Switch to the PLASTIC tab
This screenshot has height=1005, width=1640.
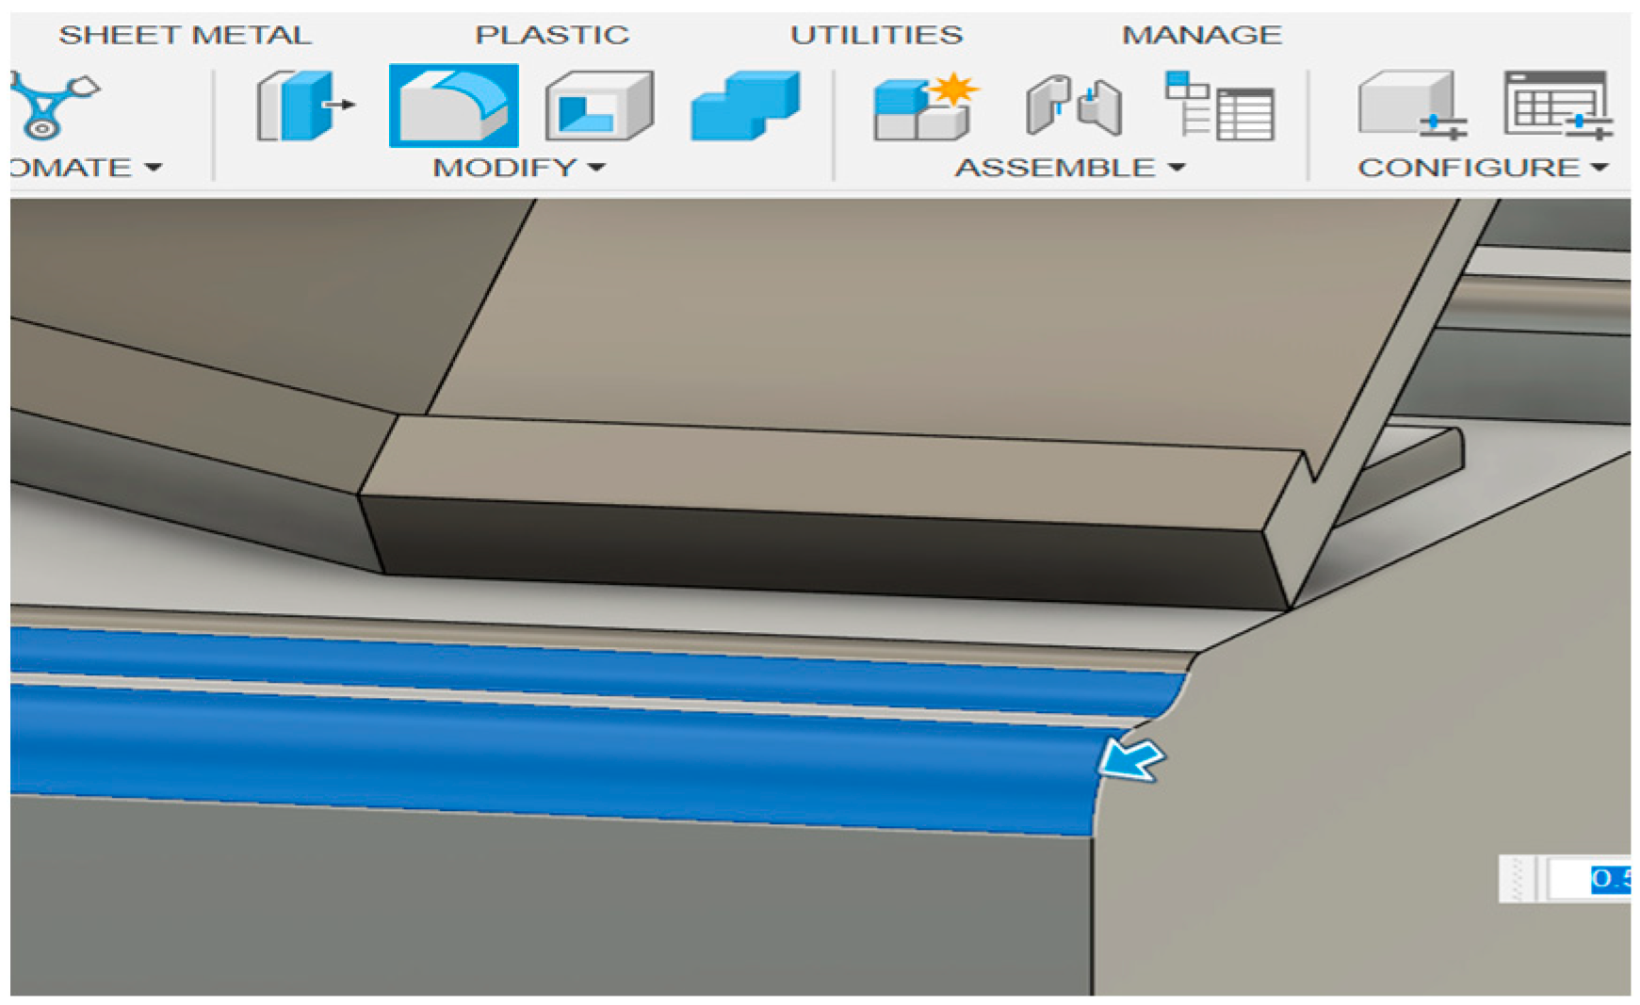coord(552,35)
